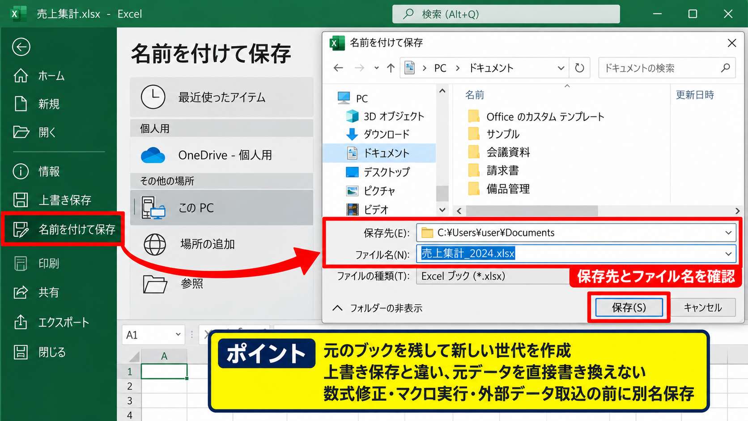Image resolution: width=748 pixels, height=421 pixels.
Task: Select the 備品管理 folder
Action: [x=499, y=189]
